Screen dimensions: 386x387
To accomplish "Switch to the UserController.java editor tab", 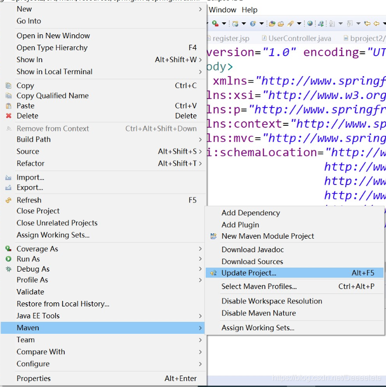I will pos(296,38).
